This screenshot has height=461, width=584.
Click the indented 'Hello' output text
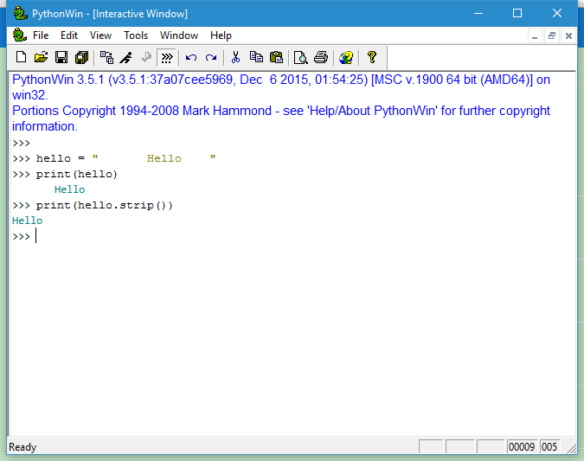pyautogui.click(x=70, y=189)
